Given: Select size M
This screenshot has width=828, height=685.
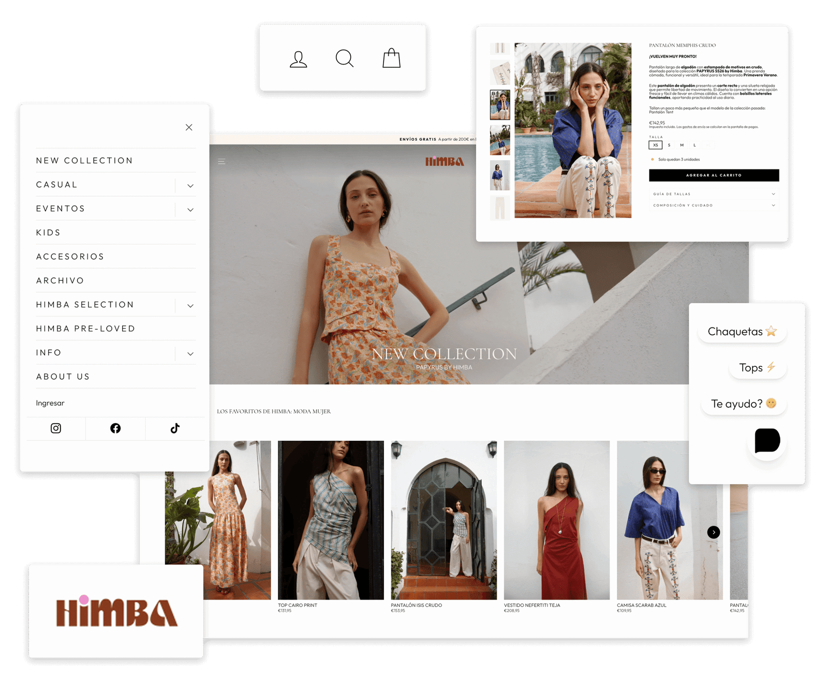Looking at the screenshot, I should click(x=682, y=145).
